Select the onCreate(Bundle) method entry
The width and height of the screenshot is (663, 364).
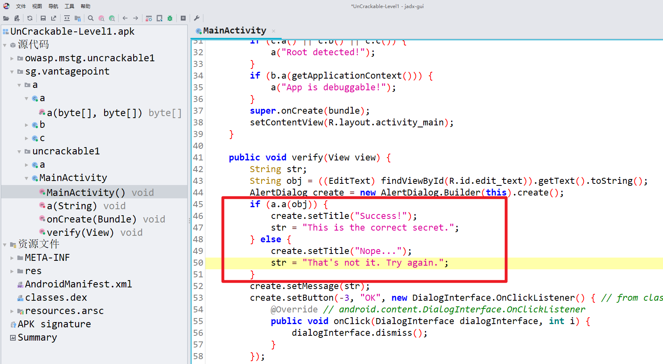tap(106, 219)
